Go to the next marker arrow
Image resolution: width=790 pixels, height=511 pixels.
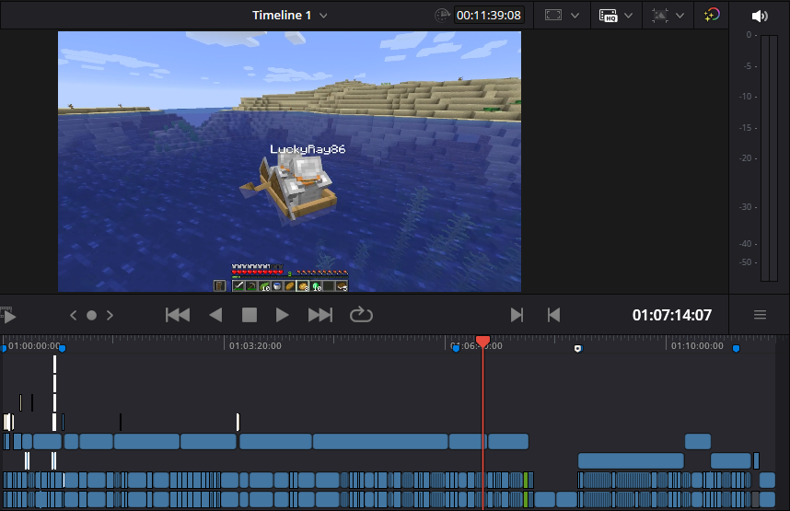(110, 316)
